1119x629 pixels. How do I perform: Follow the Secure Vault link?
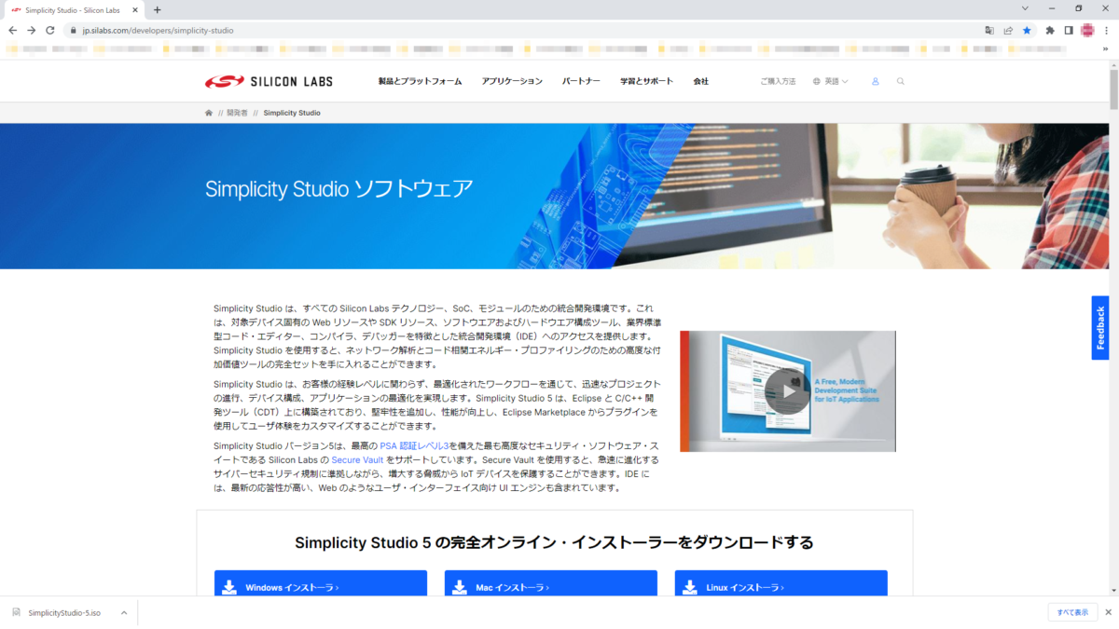357,459
